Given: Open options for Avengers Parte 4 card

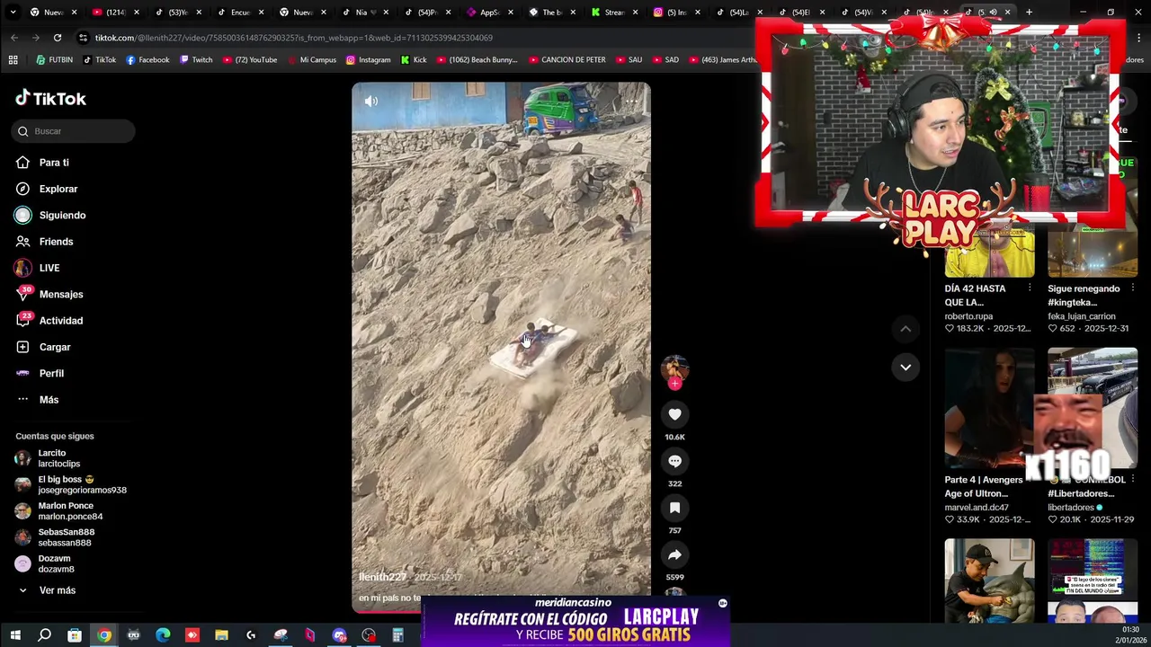Looking at the screenshot, I should point(1030,480).
